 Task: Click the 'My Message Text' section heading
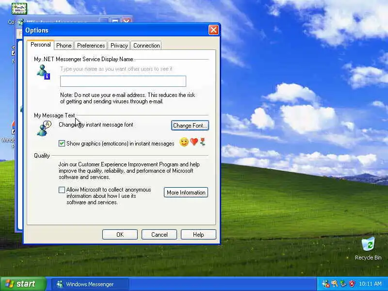(54, 115)
